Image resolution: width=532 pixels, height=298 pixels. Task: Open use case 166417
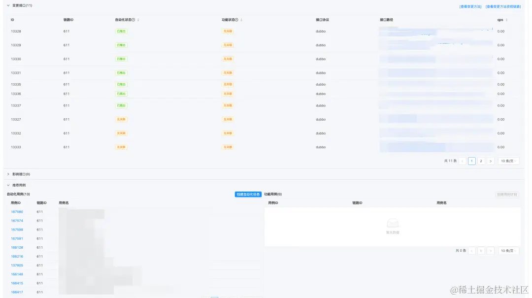(17, 292)
